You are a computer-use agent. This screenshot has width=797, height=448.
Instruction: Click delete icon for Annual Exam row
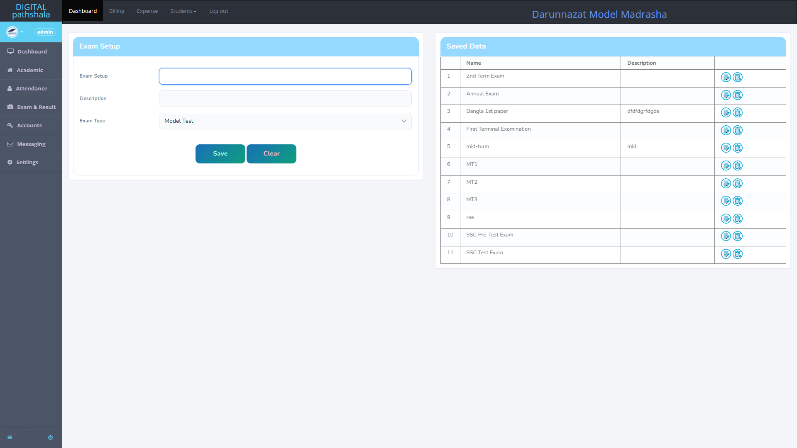738,95
